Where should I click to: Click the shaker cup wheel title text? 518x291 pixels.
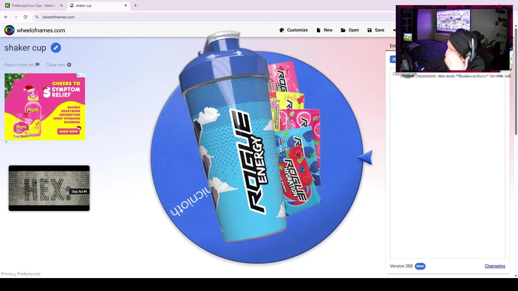pyautogui.click(x=25, y=48)
